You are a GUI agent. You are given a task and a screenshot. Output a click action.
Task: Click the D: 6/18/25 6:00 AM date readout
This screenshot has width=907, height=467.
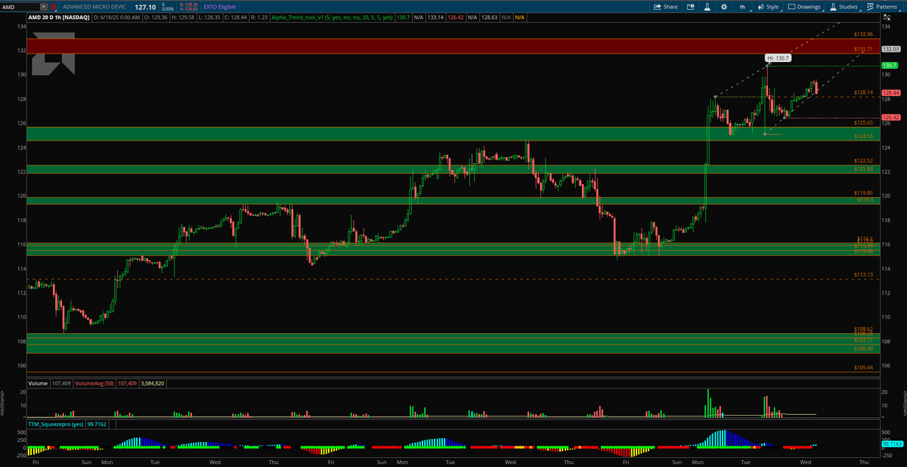click(116, 17)
